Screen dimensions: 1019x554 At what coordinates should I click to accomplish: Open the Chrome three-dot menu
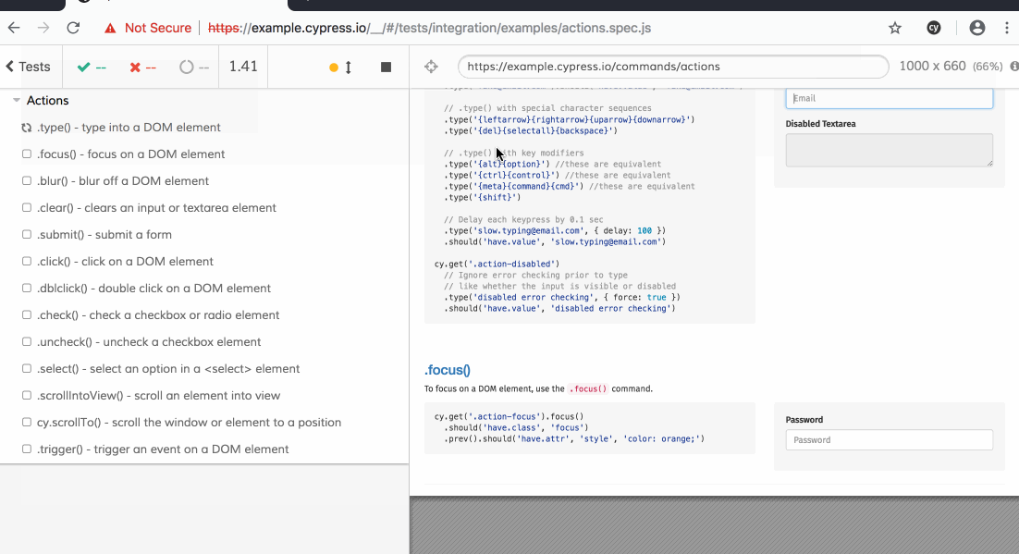tap(1007, 28)
